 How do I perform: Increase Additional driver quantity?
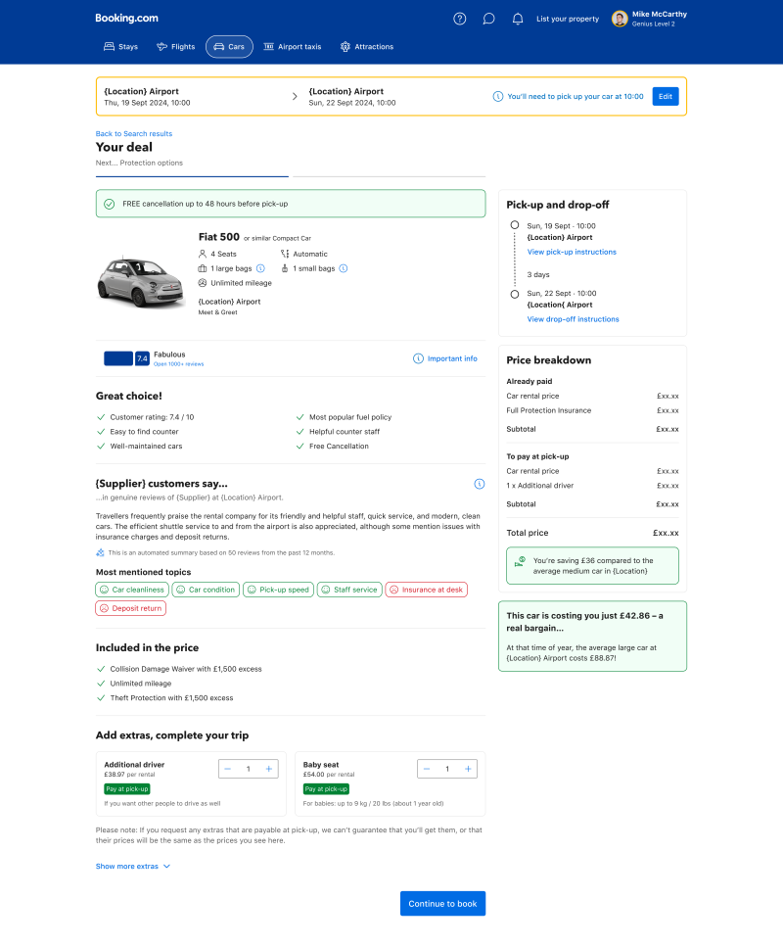[268, 769]
